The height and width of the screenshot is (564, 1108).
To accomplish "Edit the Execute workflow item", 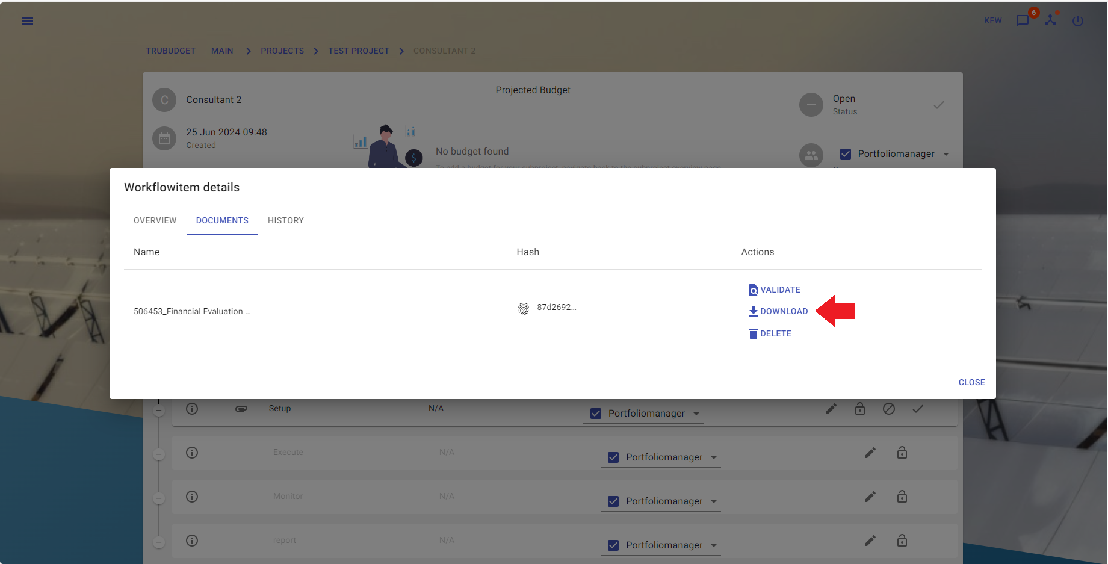I will (x=870, y=453).
